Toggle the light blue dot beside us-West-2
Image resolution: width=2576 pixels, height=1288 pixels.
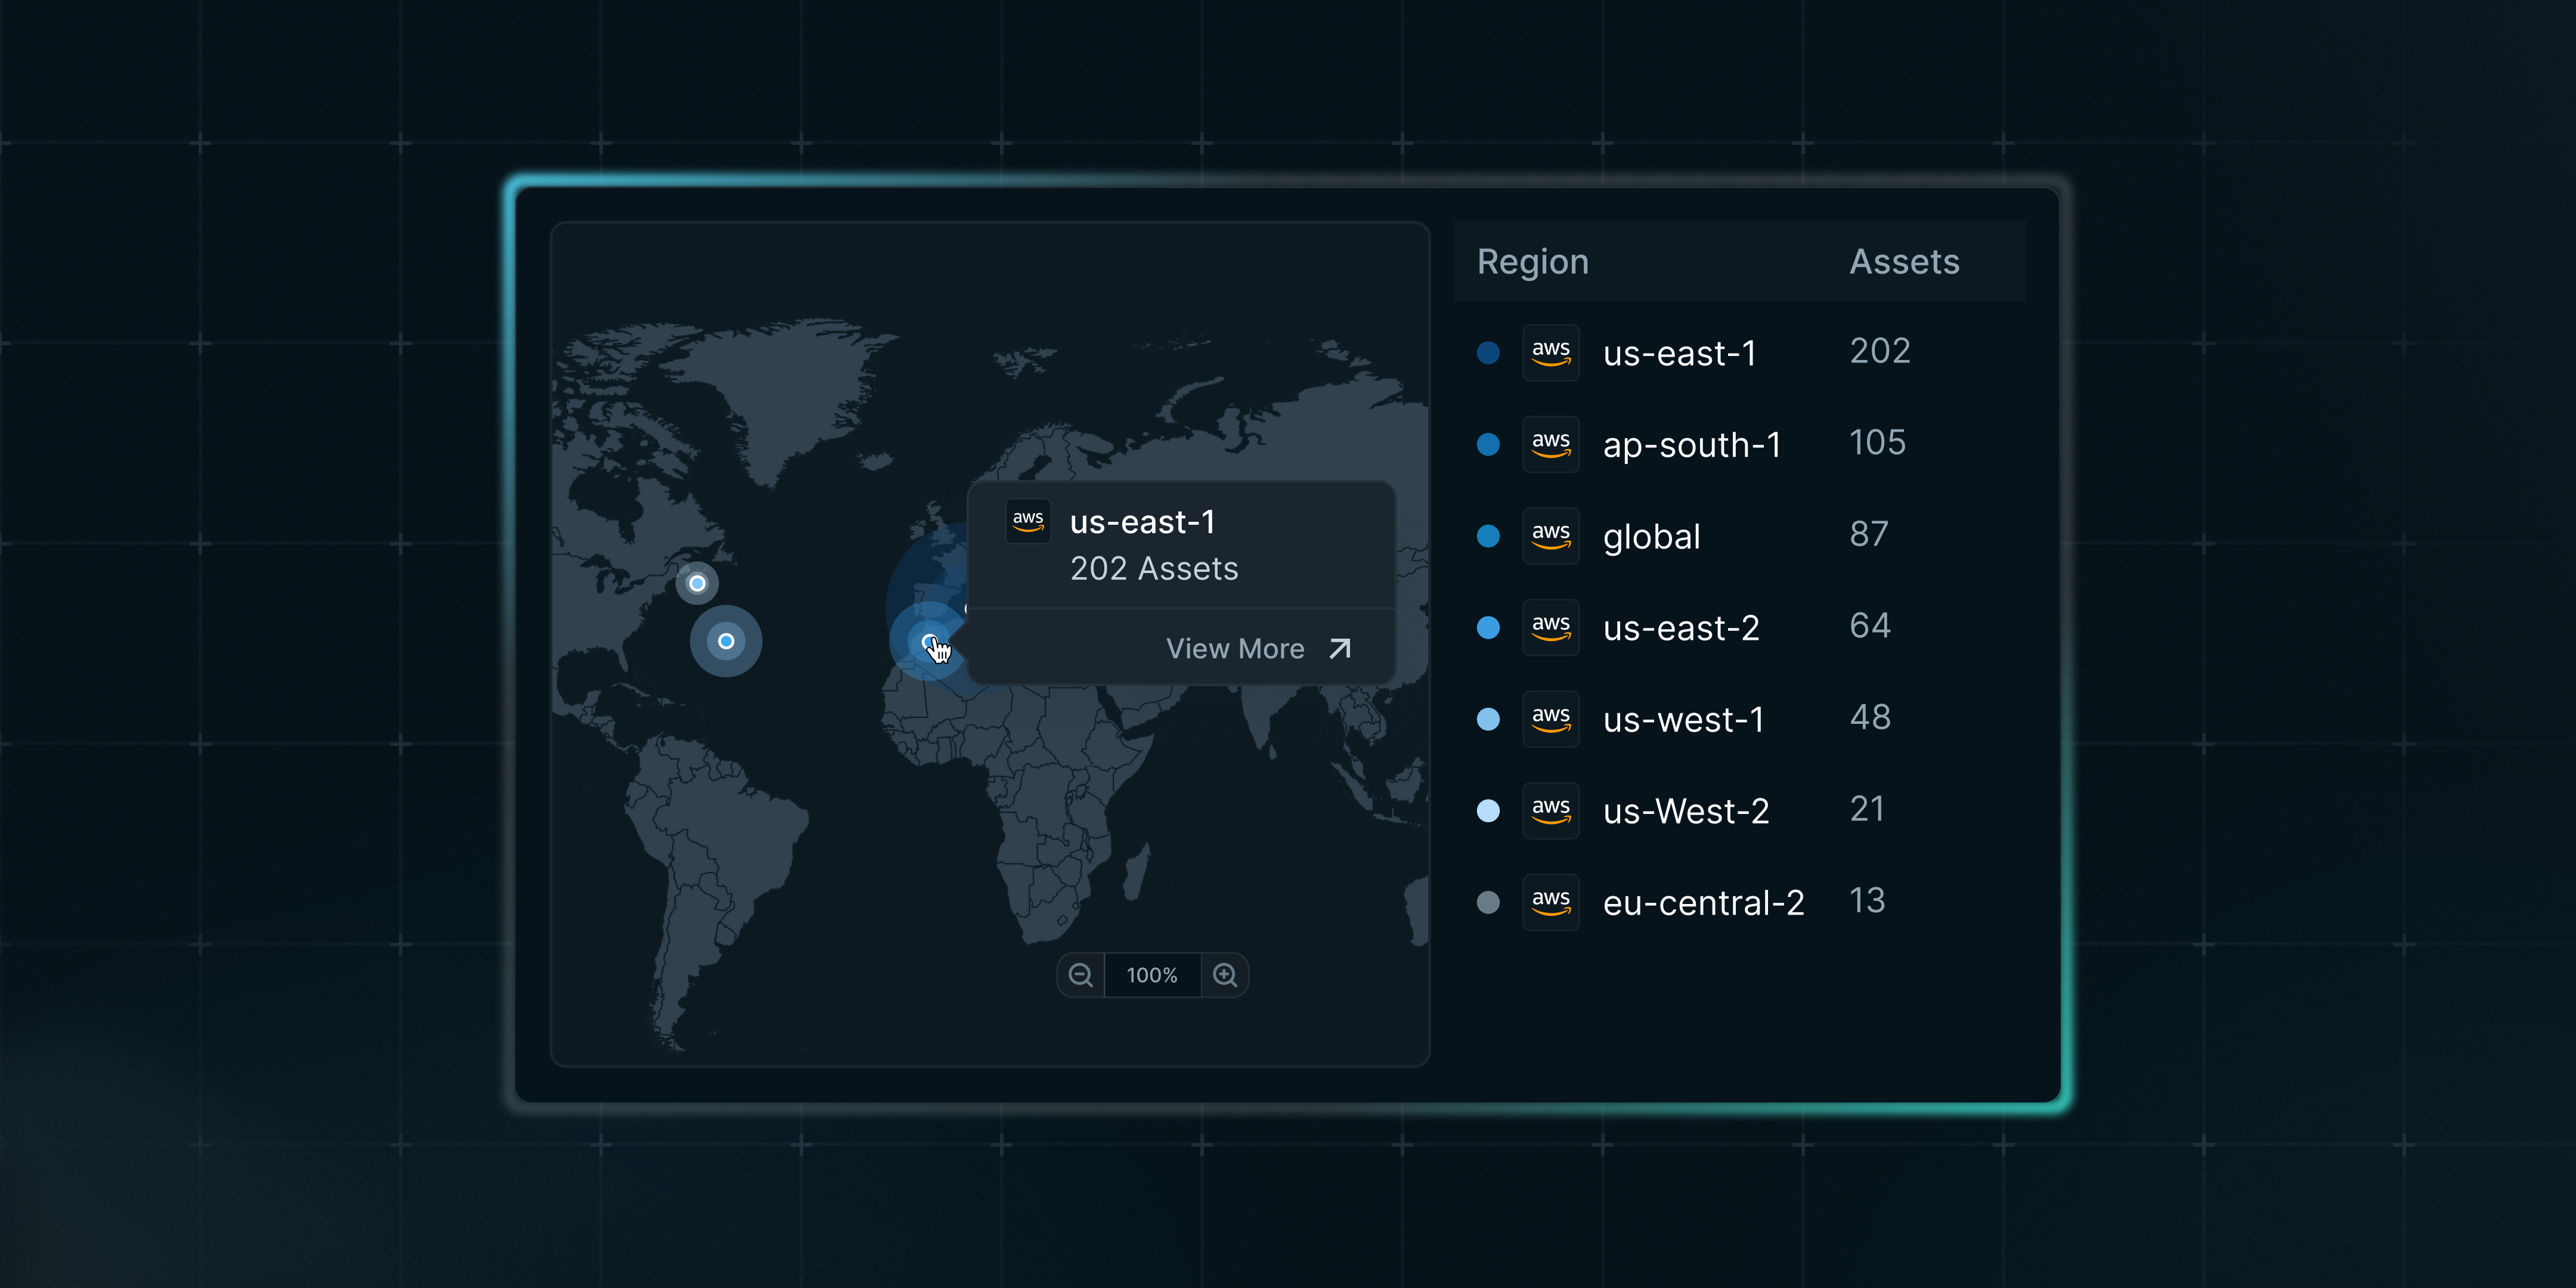[x=1489, y=810]
